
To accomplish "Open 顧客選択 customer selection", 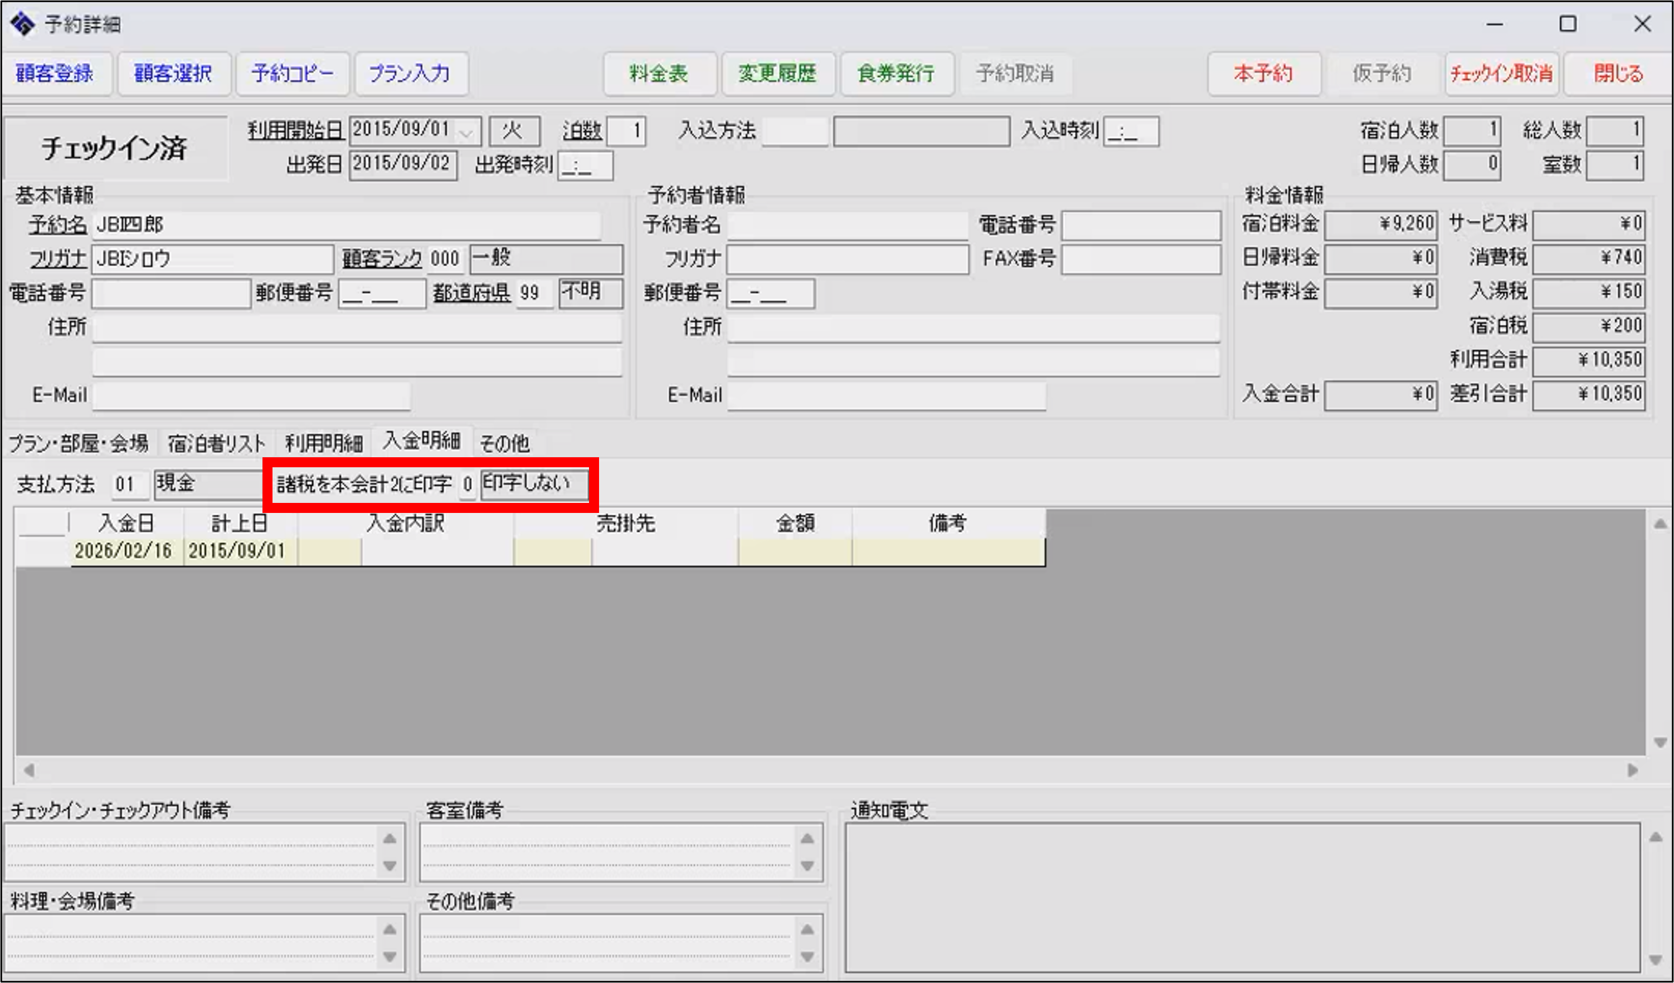I will (x=173, y=74).
